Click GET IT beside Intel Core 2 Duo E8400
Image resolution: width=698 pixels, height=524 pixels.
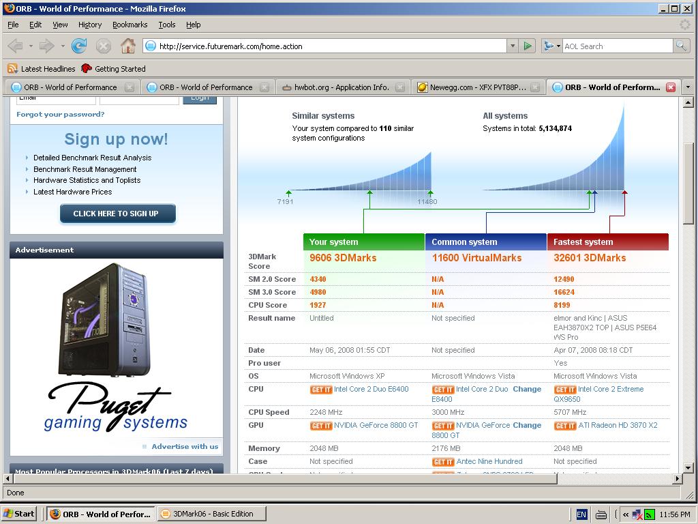click(443, 390)
